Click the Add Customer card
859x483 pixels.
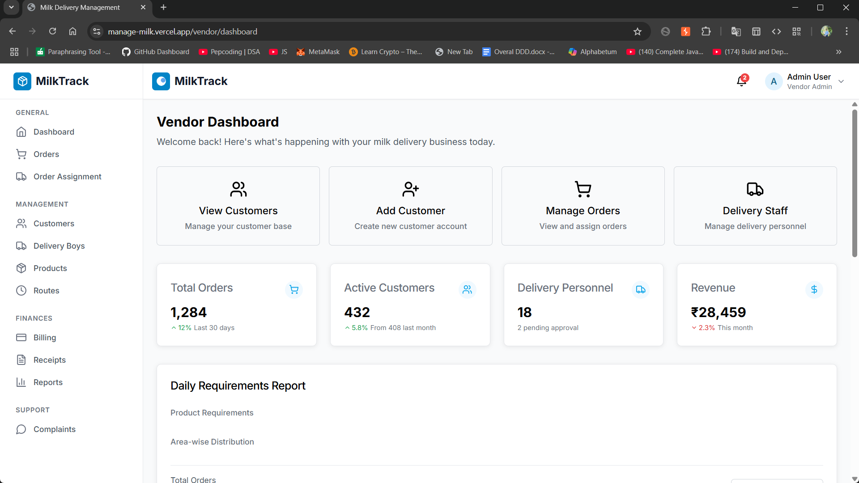[410, 206]
